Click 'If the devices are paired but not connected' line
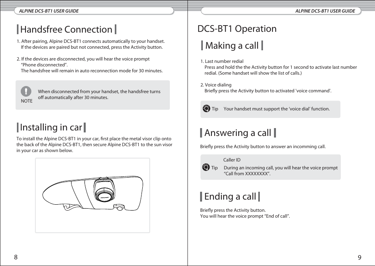The width and height of the screenshot is (375, 266). pyautogui.click(x=92, y=47)
